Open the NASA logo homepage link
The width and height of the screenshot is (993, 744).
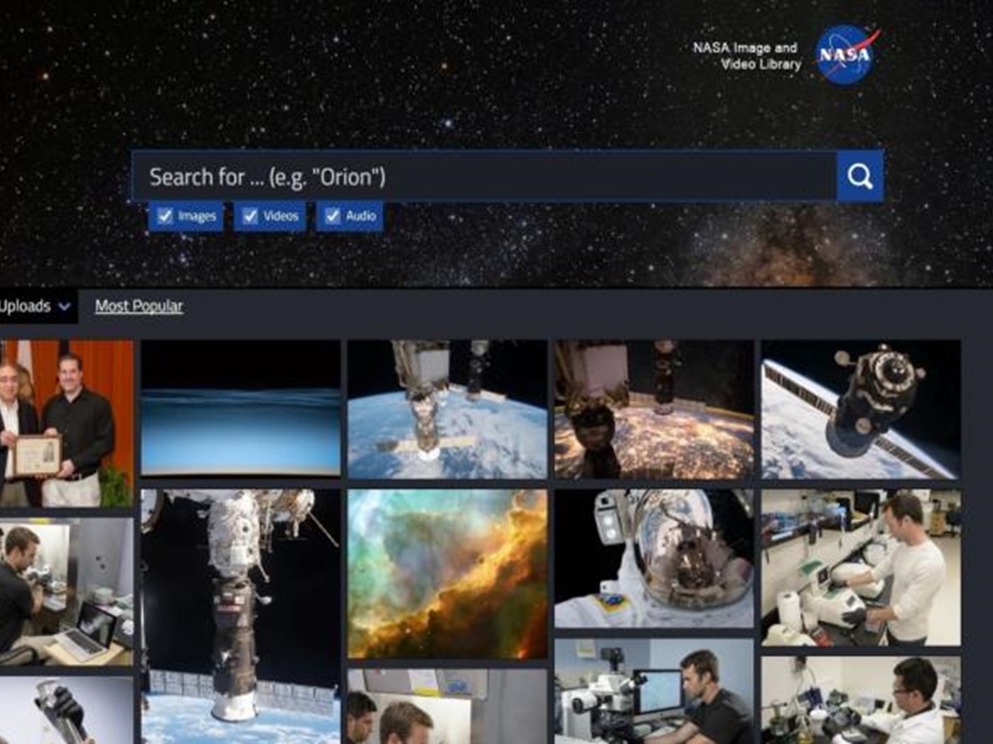pos(846,55)
